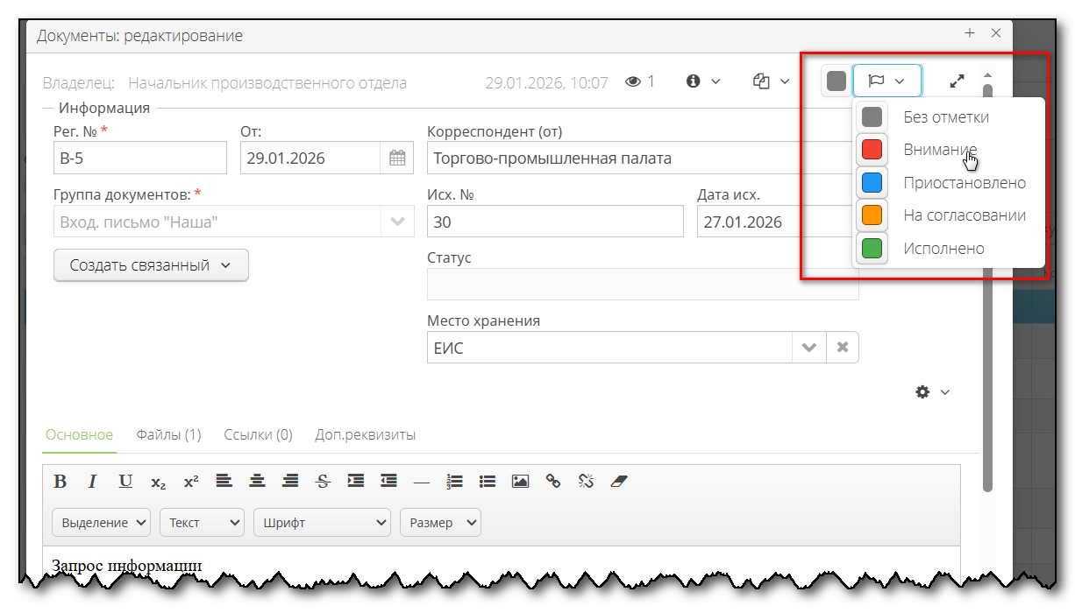Insert an image into the document text

click(520, 481)
